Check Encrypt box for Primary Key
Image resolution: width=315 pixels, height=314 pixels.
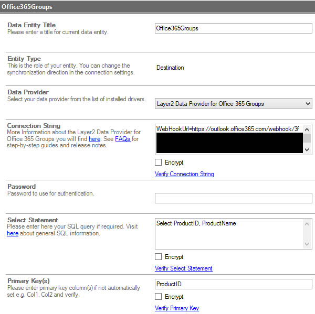[x=159, y=297]
